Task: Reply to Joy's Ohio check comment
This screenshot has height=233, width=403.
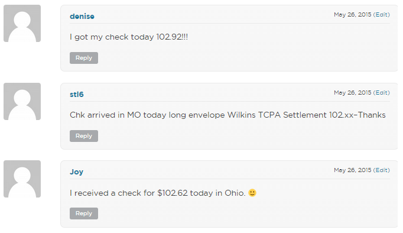Action: (84, 213)
